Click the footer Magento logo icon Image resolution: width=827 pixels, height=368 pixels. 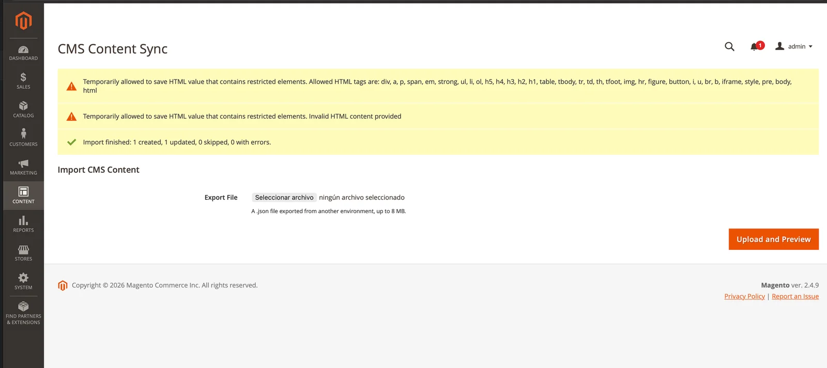pos(63,285)
